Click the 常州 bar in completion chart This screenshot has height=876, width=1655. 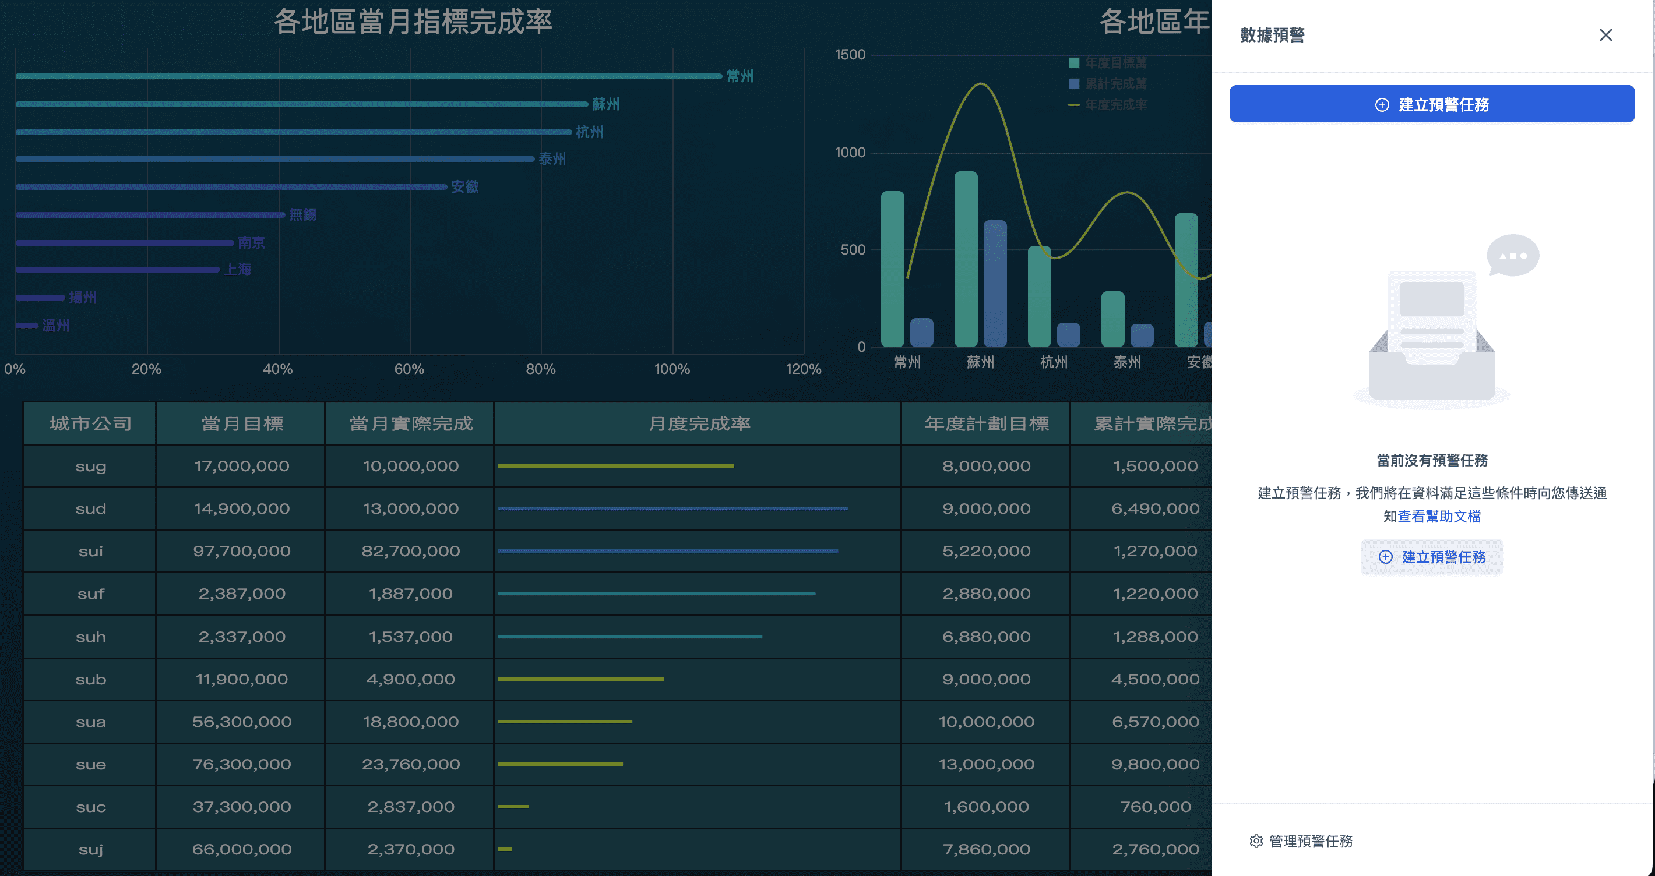(369, 76)
